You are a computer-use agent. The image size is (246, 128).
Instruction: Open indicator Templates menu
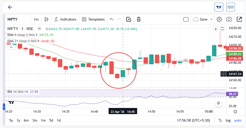coord(93,19)
